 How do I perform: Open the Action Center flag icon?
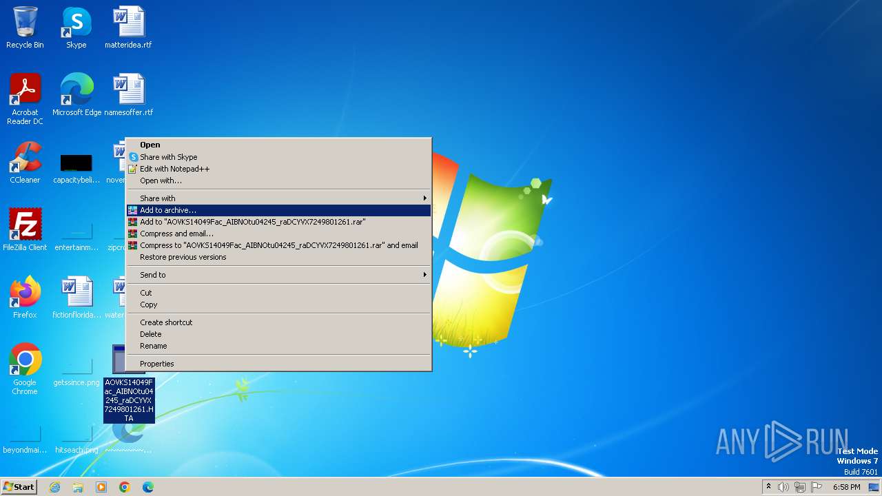[817, 487]
